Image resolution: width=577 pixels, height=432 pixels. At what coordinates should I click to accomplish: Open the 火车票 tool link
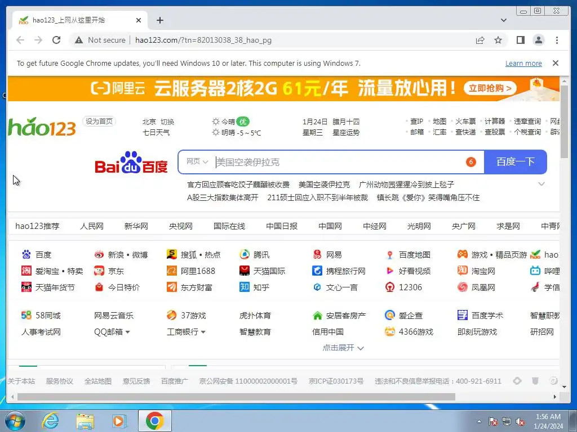[465, 121]
